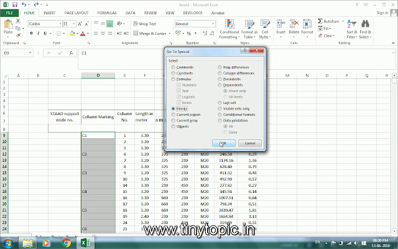Toggle Underline formatting

point(45,33)
